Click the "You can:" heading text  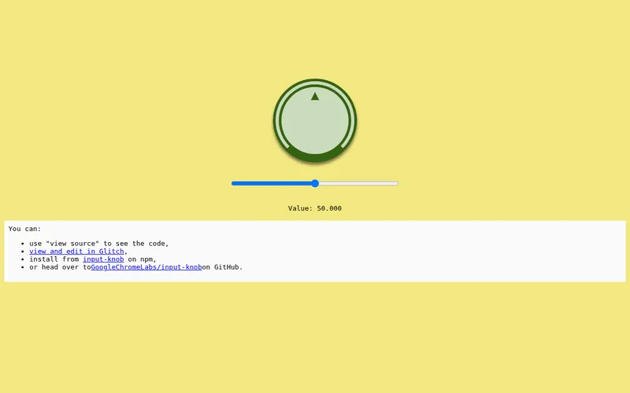[25, 229]
